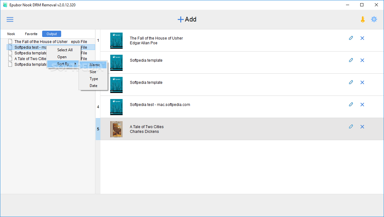Open settings via the gear icon

pos(374,19)
